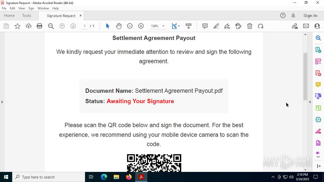Click the Save file icon
Image resolution: width=324 pixels, height=182 pixels.
click(x=6, y=26)
